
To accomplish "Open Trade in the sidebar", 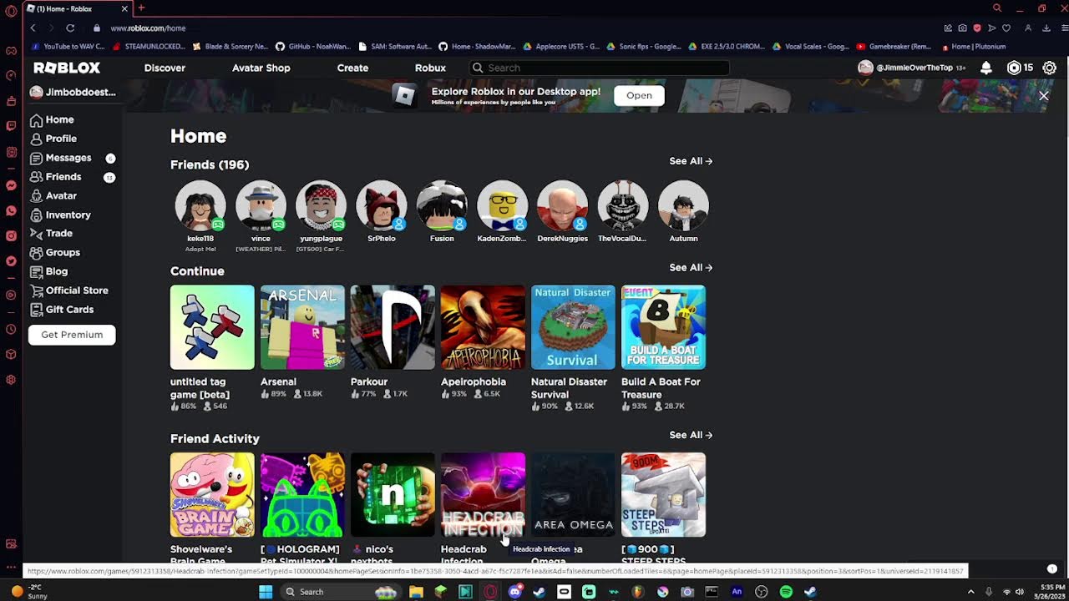I will click(x=52, y=234).
